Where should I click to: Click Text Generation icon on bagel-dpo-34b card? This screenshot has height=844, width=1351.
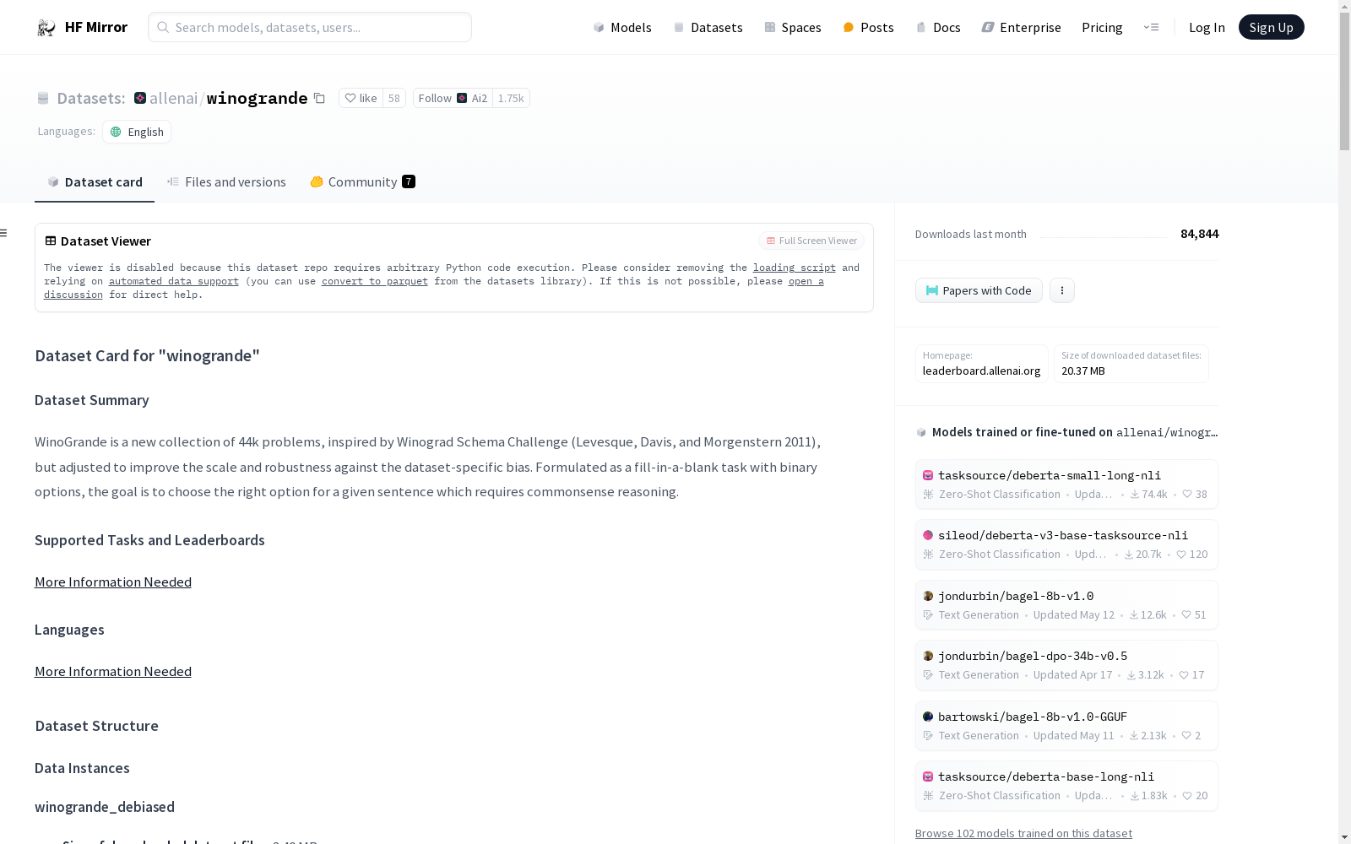pos(928,675)
